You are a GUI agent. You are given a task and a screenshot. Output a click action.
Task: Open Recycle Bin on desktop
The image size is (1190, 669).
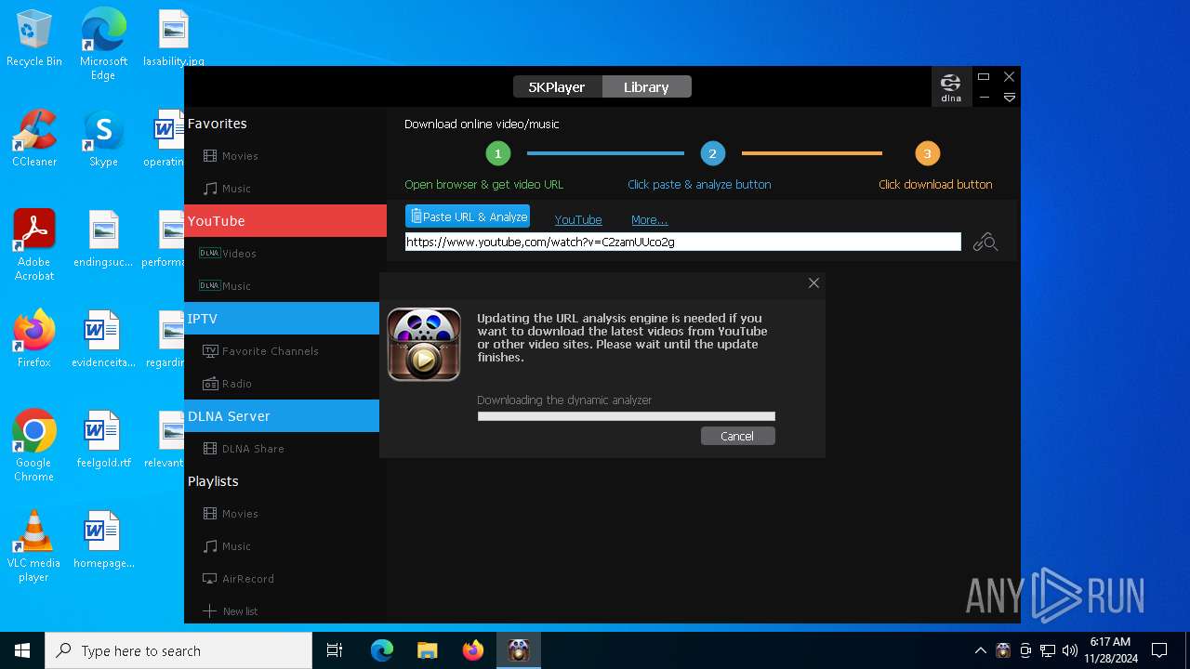coord(34,39)
